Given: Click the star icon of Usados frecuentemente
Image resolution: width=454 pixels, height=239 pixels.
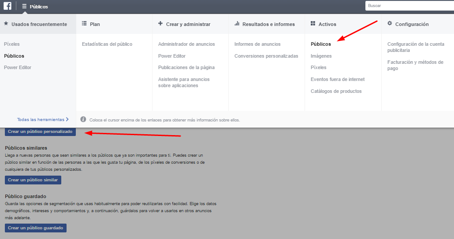Looking at the screenshot, I should point(6,24).
